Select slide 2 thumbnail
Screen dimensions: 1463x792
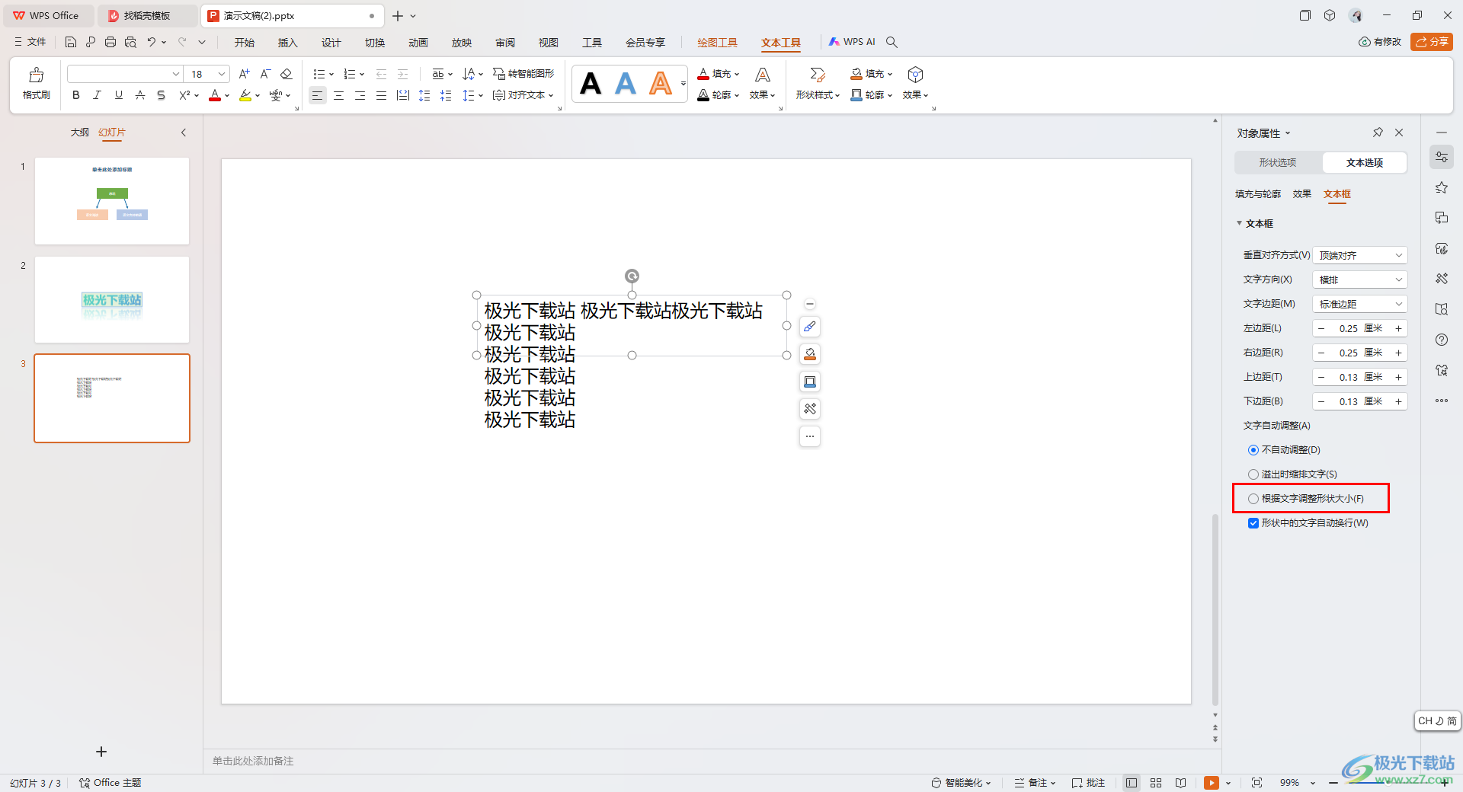coord(112,299)
